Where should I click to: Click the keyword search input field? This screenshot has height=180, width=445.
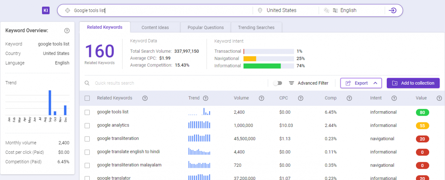click(161, 10)
